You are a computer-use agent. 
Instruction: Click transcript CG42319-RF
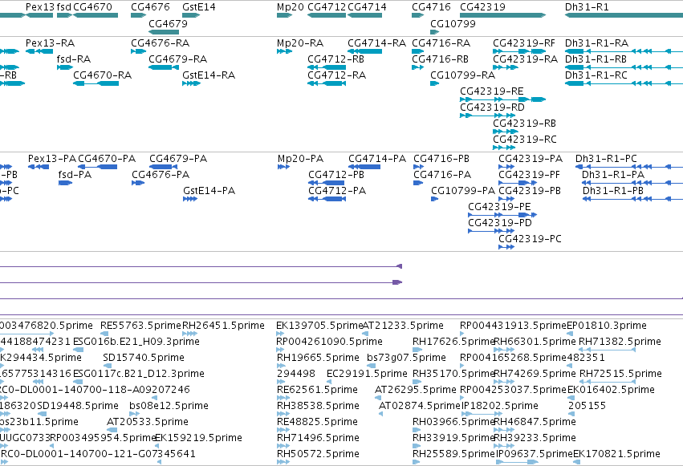[519, 51]
